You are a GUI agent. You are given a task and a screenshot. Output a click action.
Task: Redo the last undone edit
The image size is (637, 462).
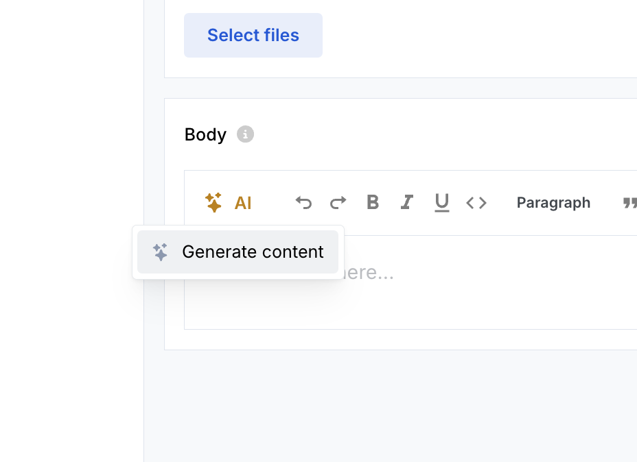coord(338,202)
